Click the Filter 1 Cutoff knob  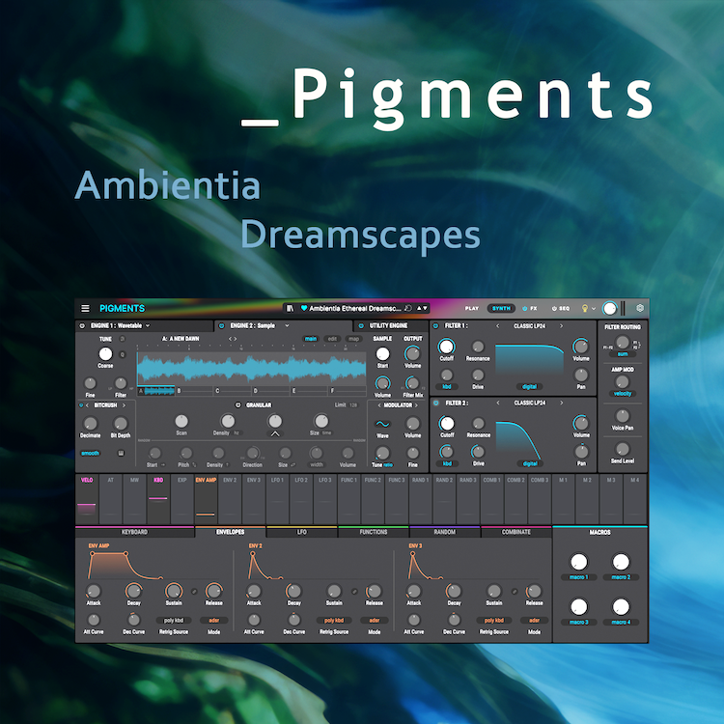point(446,347)
